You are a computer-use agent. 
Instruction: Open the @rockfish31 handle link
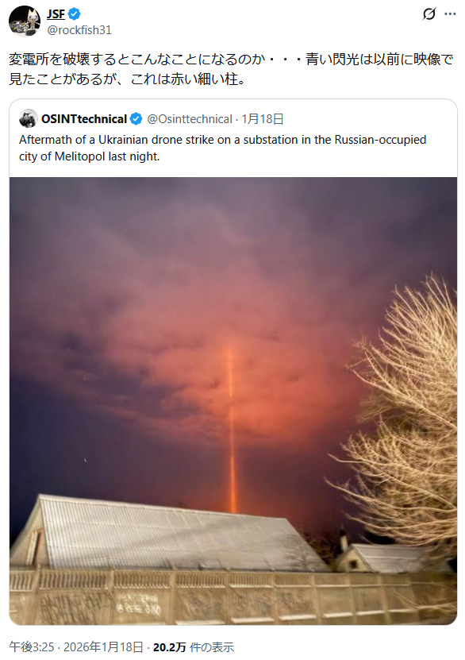pyautogui.click(x=79, y=30)
